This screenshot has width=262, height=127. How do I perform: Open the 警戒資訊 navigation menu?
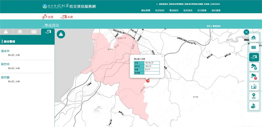tap(174, 10)
